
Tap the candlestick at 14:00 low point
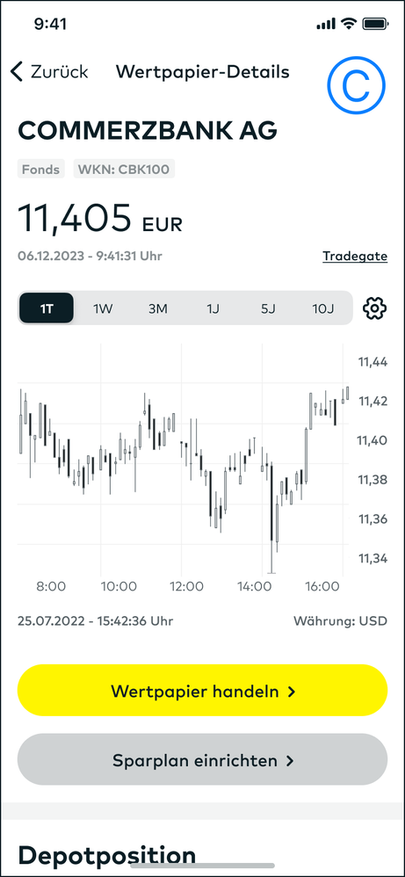271,518
